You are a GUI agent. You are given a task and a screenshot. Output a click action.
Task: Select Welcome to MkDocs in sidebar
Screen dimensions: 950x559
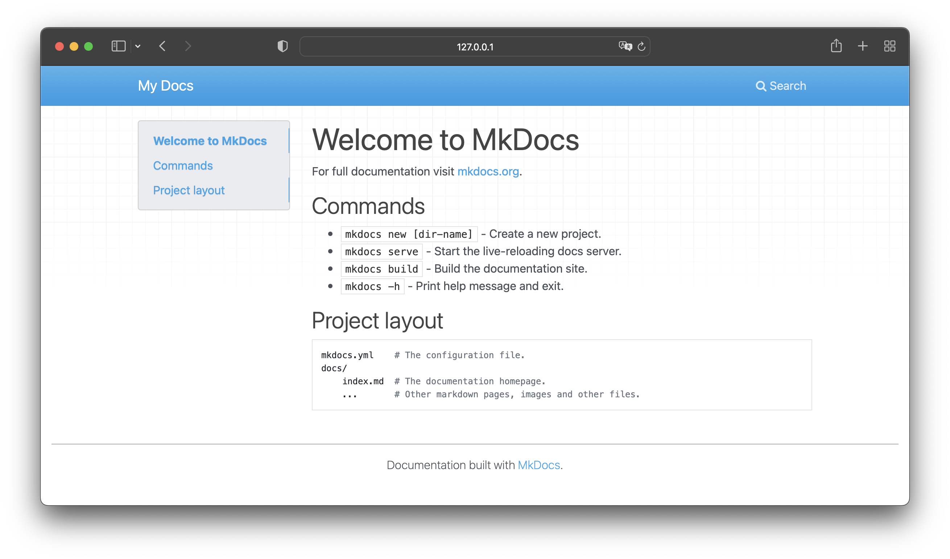click(210, 141)
